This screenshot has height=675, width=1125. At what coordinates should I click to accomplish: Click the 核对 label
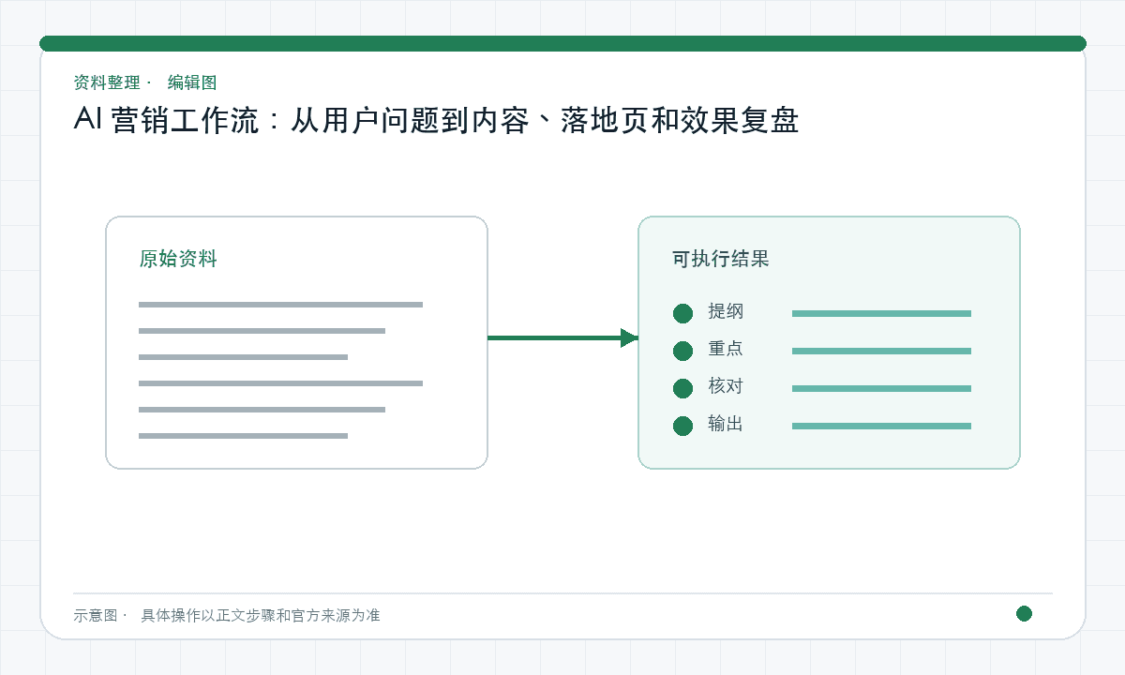pyautogui.click(x=726, y=386)
